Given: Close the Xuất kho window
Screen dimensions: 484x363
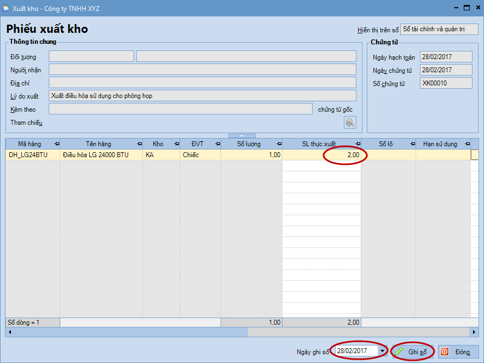Looking at the screenshot, I should [478, 8].
